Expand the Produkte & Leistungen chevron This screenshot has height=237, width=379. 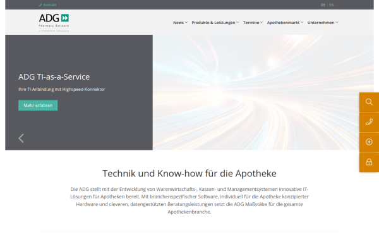(x=238, y=22)
